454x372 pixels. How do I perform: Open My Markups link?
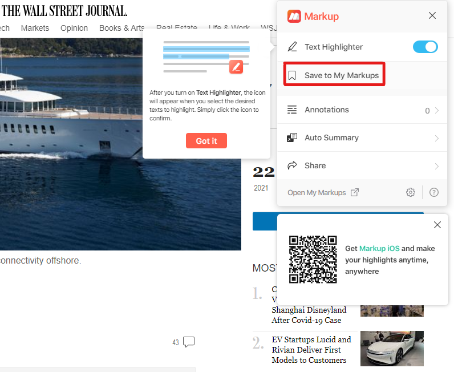317,193
